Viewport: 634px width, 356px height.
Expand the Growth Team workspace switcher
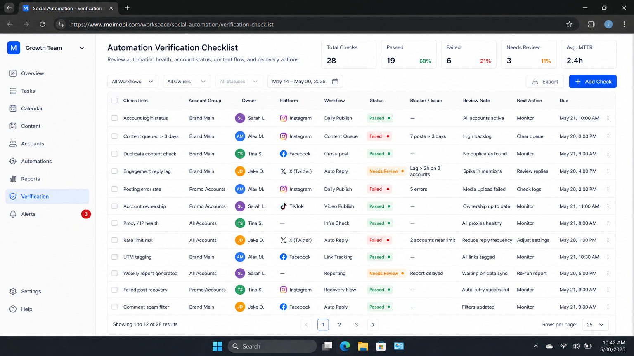click(x=82, y=48)
